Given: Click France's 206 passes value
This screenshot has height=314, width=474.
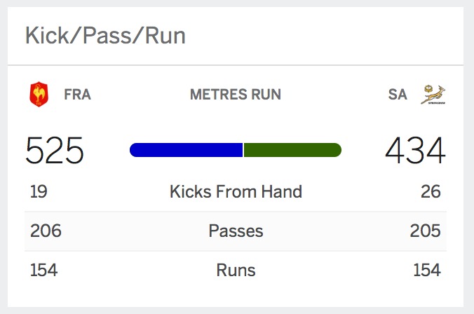Looking at the screenshot, I should click(45, 231).
